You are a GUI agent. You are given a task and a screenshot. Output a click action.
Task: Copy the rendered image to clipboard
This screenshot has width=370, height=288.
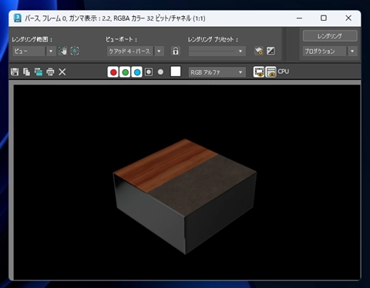point(26,72)
